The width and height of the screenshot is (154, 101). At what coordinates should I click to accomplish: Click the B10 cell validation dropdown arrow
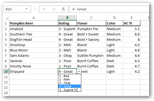pyautogui.click(x=79, y=71)
